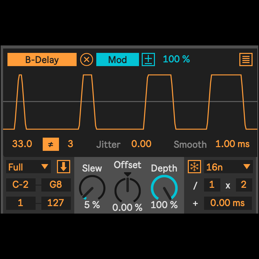The width and height of the screenshot is (259, 259).
Task: Click the 0.00 ms time offset field
Action: point(227,203)
